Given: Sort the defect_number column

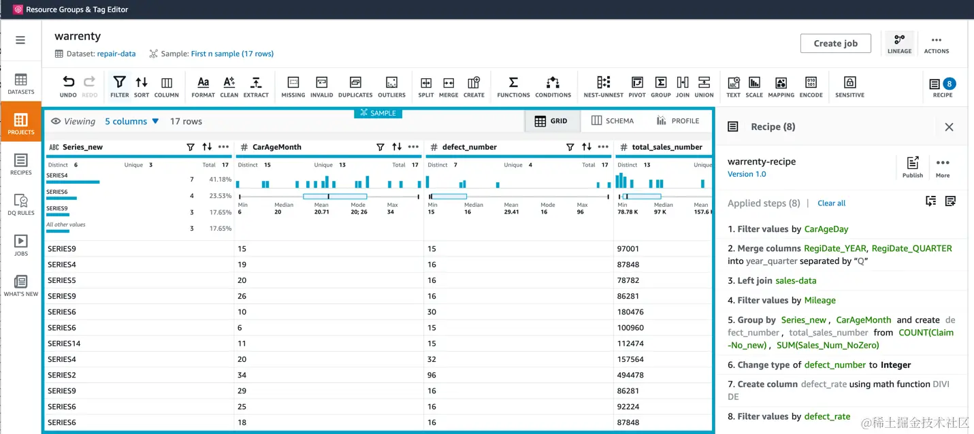Looking at the screenshot, I should [x=587, y=147].
